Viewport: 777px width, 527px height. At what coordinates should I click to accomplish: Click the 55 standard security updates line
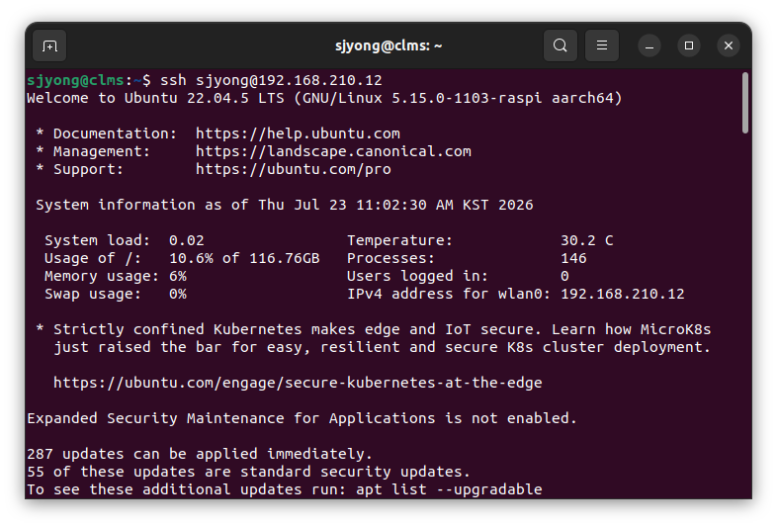click(249, 472)
